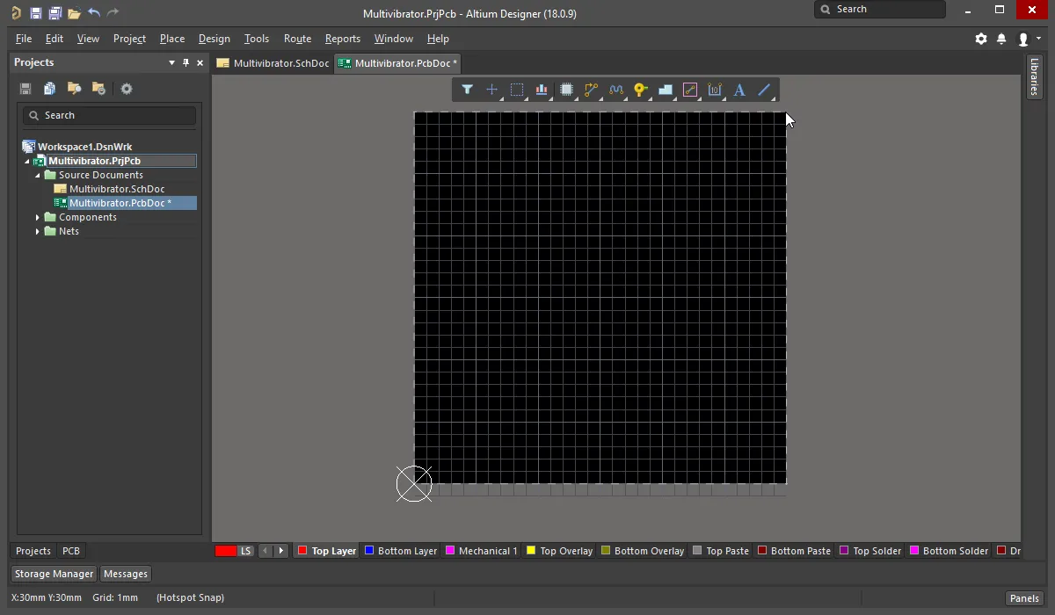Open the Align Objects tool

[542, 90]
